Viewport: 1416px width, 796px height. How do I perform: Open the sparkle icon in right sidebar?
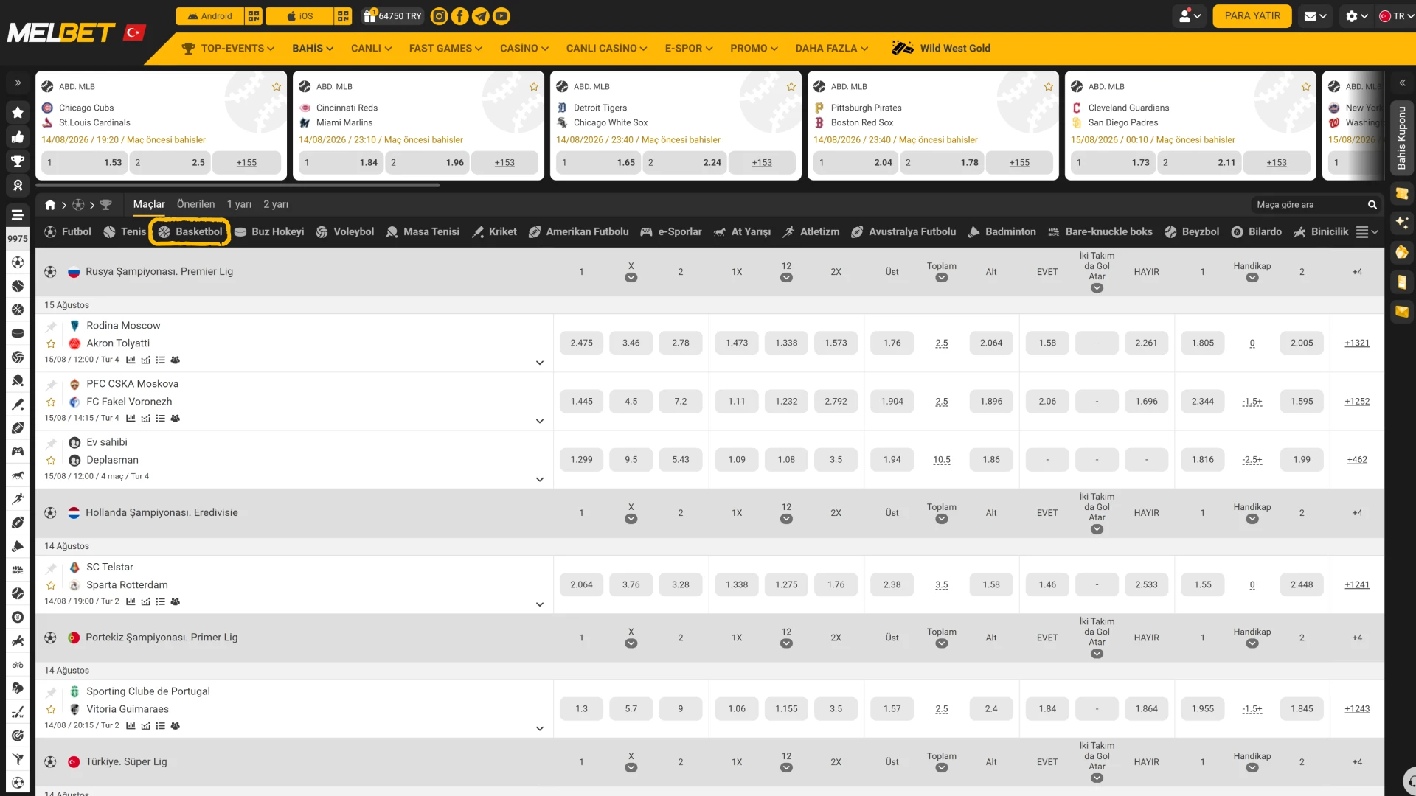1402,223
